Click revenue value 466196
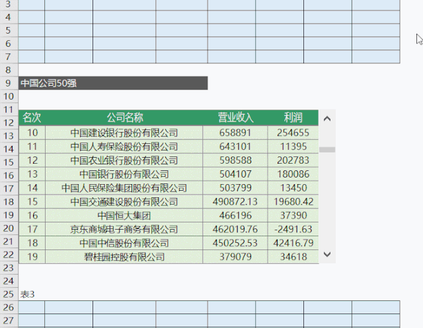Image resolution: width=423 pixels, height=328 pixels. [x=235, y=215]
